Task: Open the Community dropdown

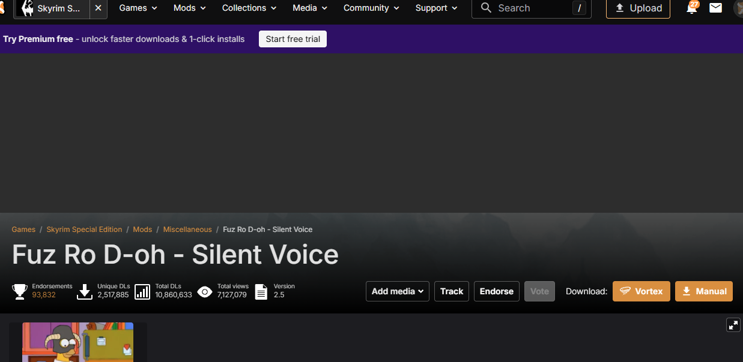Action: tap(372, 8)
